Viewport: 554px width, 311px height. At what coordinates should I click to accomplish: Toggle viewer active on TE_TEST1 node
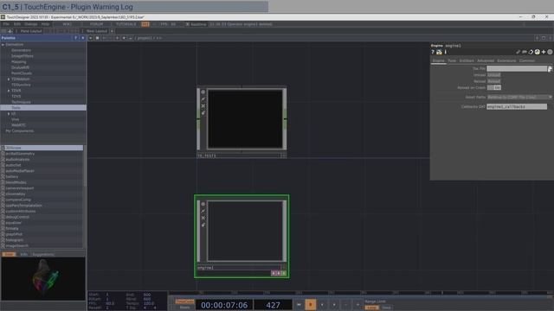[x=203, y=92]
